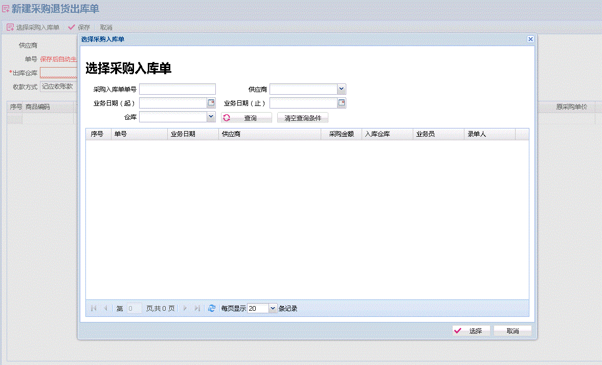Go to the first page of results
Screen dimensions: 602x365
coord(93,308)
